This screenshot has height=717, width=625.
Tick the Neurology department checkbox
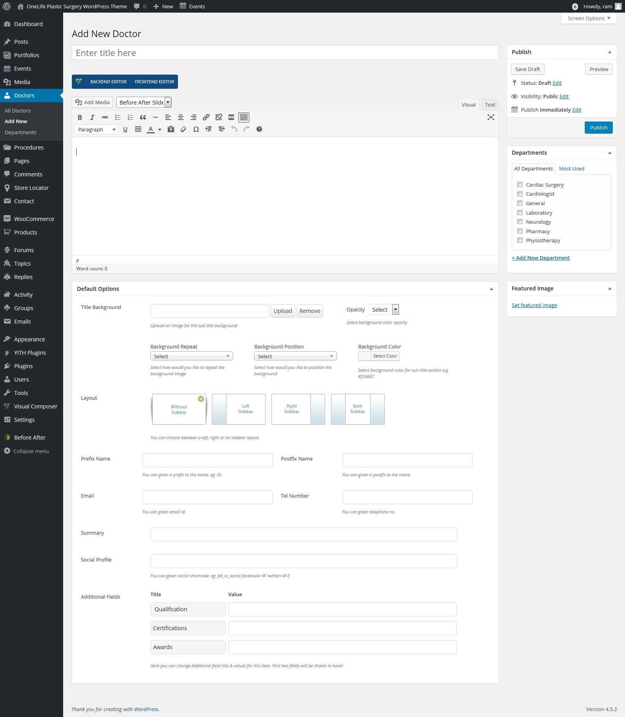[x=520, y=222]
